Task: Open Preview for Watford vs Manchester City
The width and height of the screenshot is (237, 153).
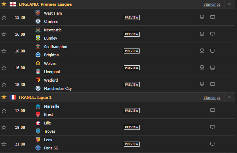Action: [x=131, y=85]
